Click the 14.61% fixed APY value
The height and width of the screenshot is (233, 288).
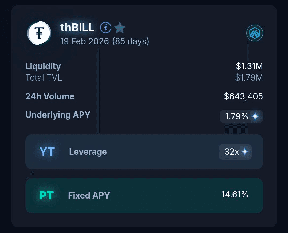(235, 195)
